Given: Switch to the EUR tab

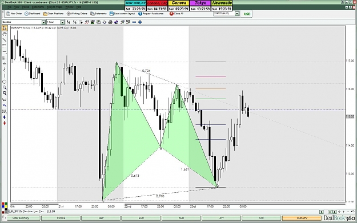Looking at the screenshot, I should click(141, 218).
